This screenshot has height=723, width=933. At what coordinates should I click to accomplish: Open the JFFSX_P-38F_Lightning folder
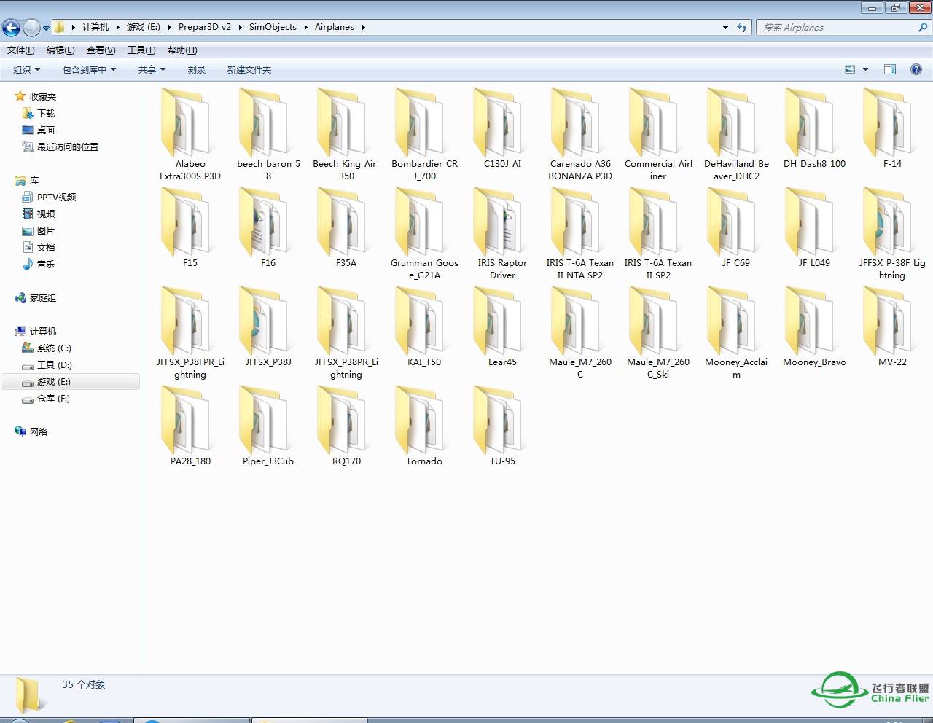[x=892, y=233]
